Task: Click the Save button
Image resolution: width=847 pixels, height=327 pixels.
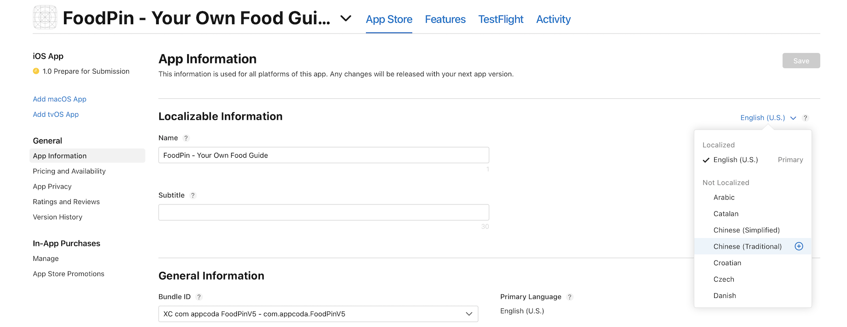Action: coord(801,60)
